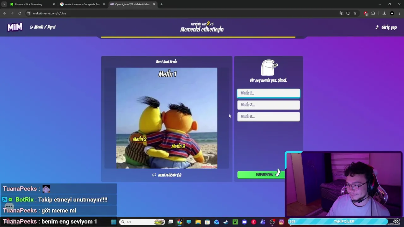Open the Windows Start menu

click(x=114, y=222)
